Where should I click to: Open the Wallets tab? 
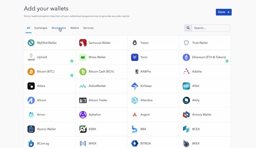(75, 28)
